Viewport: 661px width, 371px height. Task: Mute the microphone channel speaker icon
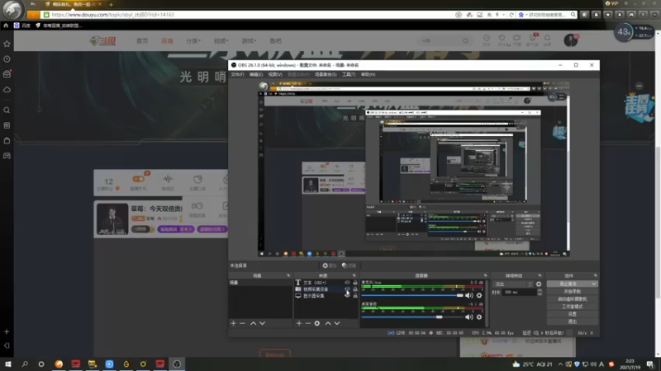coord(468,295)
